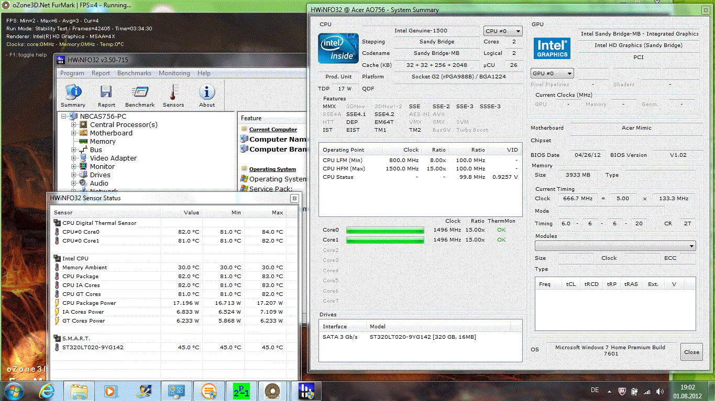The width and height of the screenshot is (715, 401).
Task: Click the Intel inside CPU logo
Action: (338, 48)
